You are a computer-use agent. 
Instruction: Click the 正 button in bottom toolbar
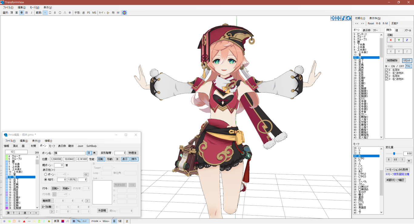click(127, 221)
